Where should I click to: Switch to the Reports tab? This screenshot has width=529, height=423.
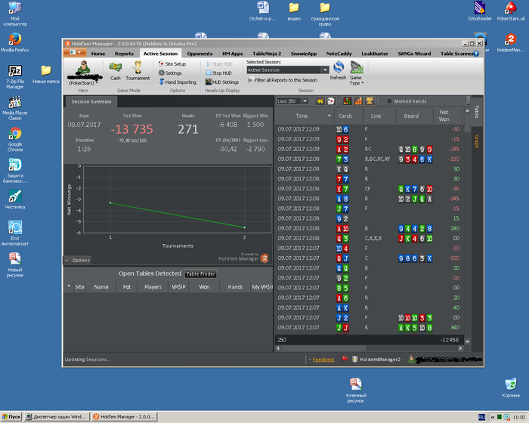coord(124,54)
